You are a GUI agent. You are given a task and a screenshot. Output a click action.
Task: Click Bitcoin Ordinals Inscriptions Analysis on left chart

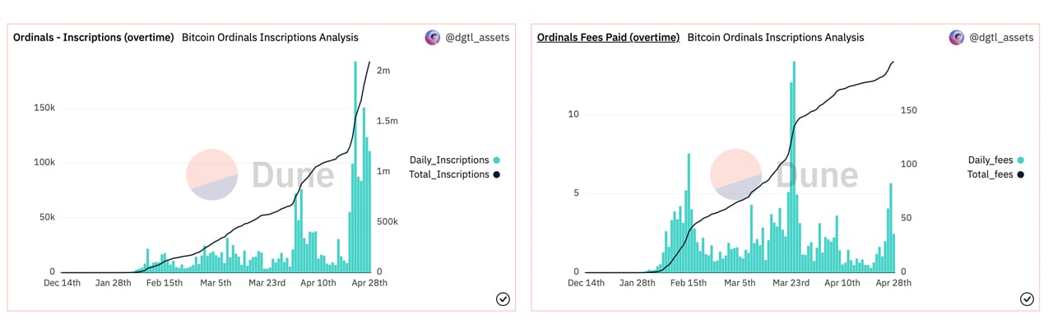270,37
